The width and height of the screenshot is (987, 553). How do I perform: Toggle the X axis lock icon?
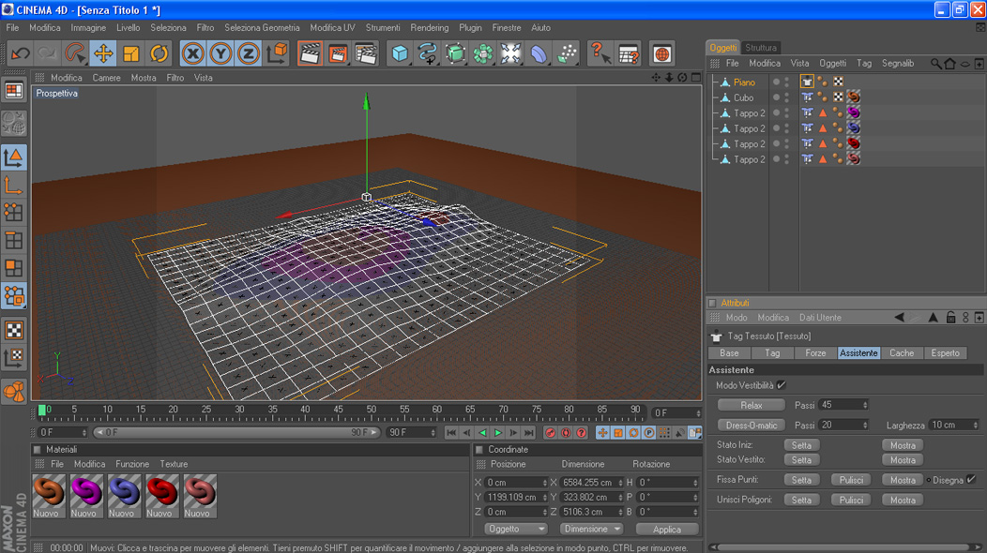pos(193,53)
